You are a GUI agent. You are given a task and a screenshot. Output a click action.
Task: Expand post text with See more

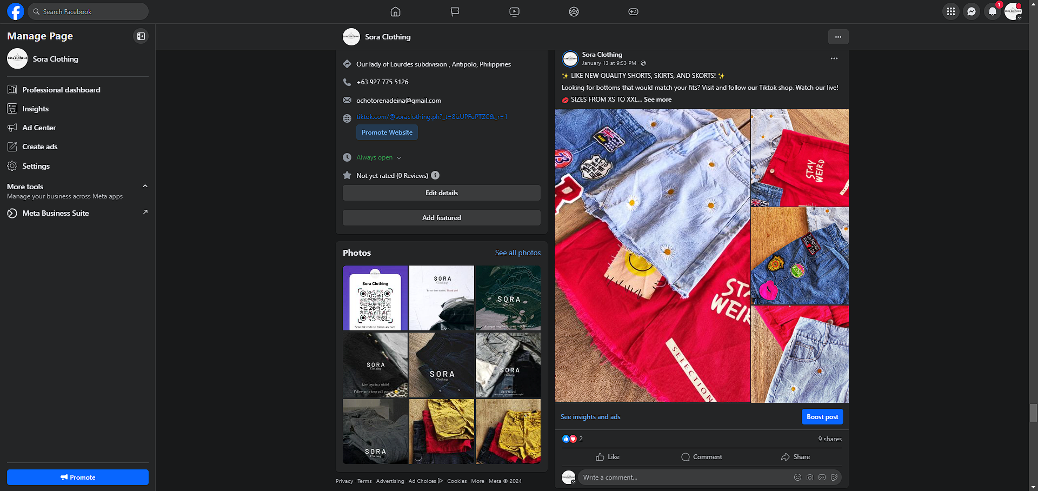[657, 99]
